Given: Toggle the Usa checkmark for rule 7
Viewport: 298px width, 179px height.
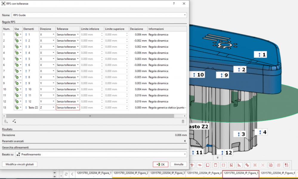Looking at the screenshot, I should (17, 71).
